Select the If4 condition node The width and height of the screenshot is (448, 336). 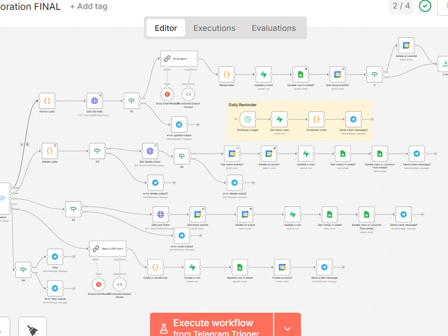click(x=23, y=270)
